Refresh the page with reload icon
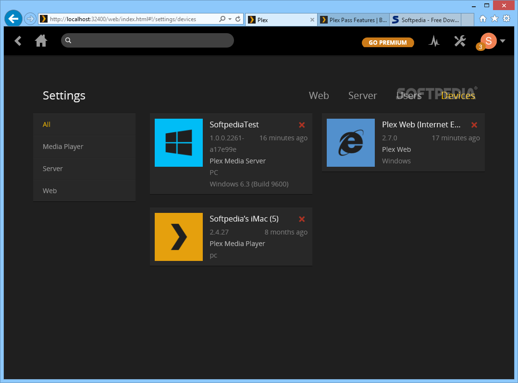The image size is (518, 383). (x=238, y=19)
